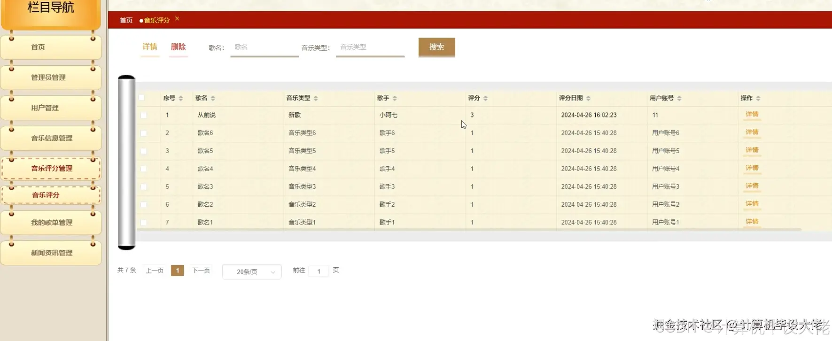This screenshot has height=341, width=832.
Task: Open 详情 for the 歌名4 row
Action: pyautogui.click(x=752, y=168)
